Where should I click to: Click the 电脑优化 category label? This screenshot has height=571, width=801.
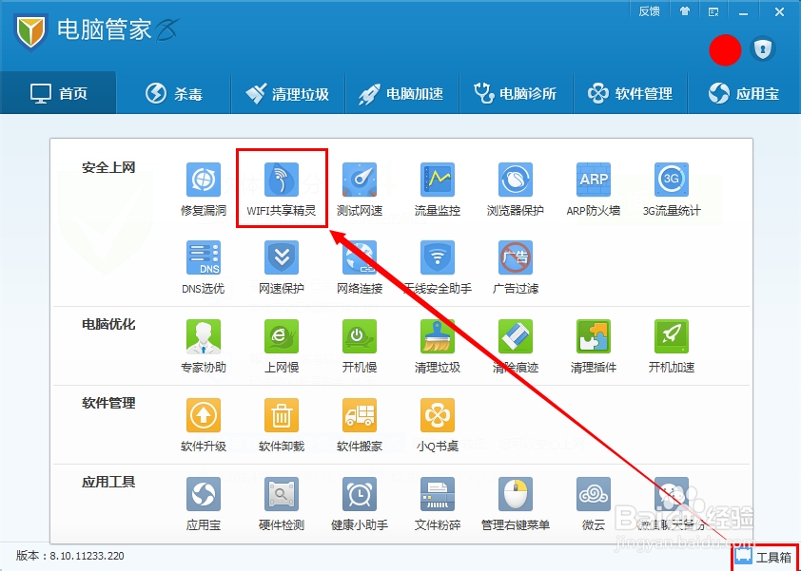pos(108,324)
